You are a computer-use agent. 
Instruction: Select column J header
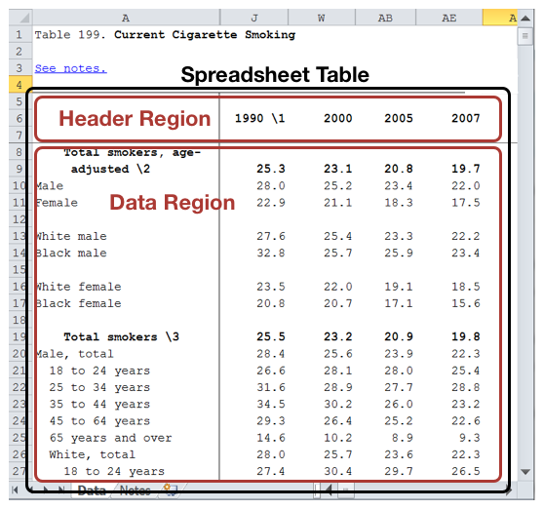tap(254, 18)
